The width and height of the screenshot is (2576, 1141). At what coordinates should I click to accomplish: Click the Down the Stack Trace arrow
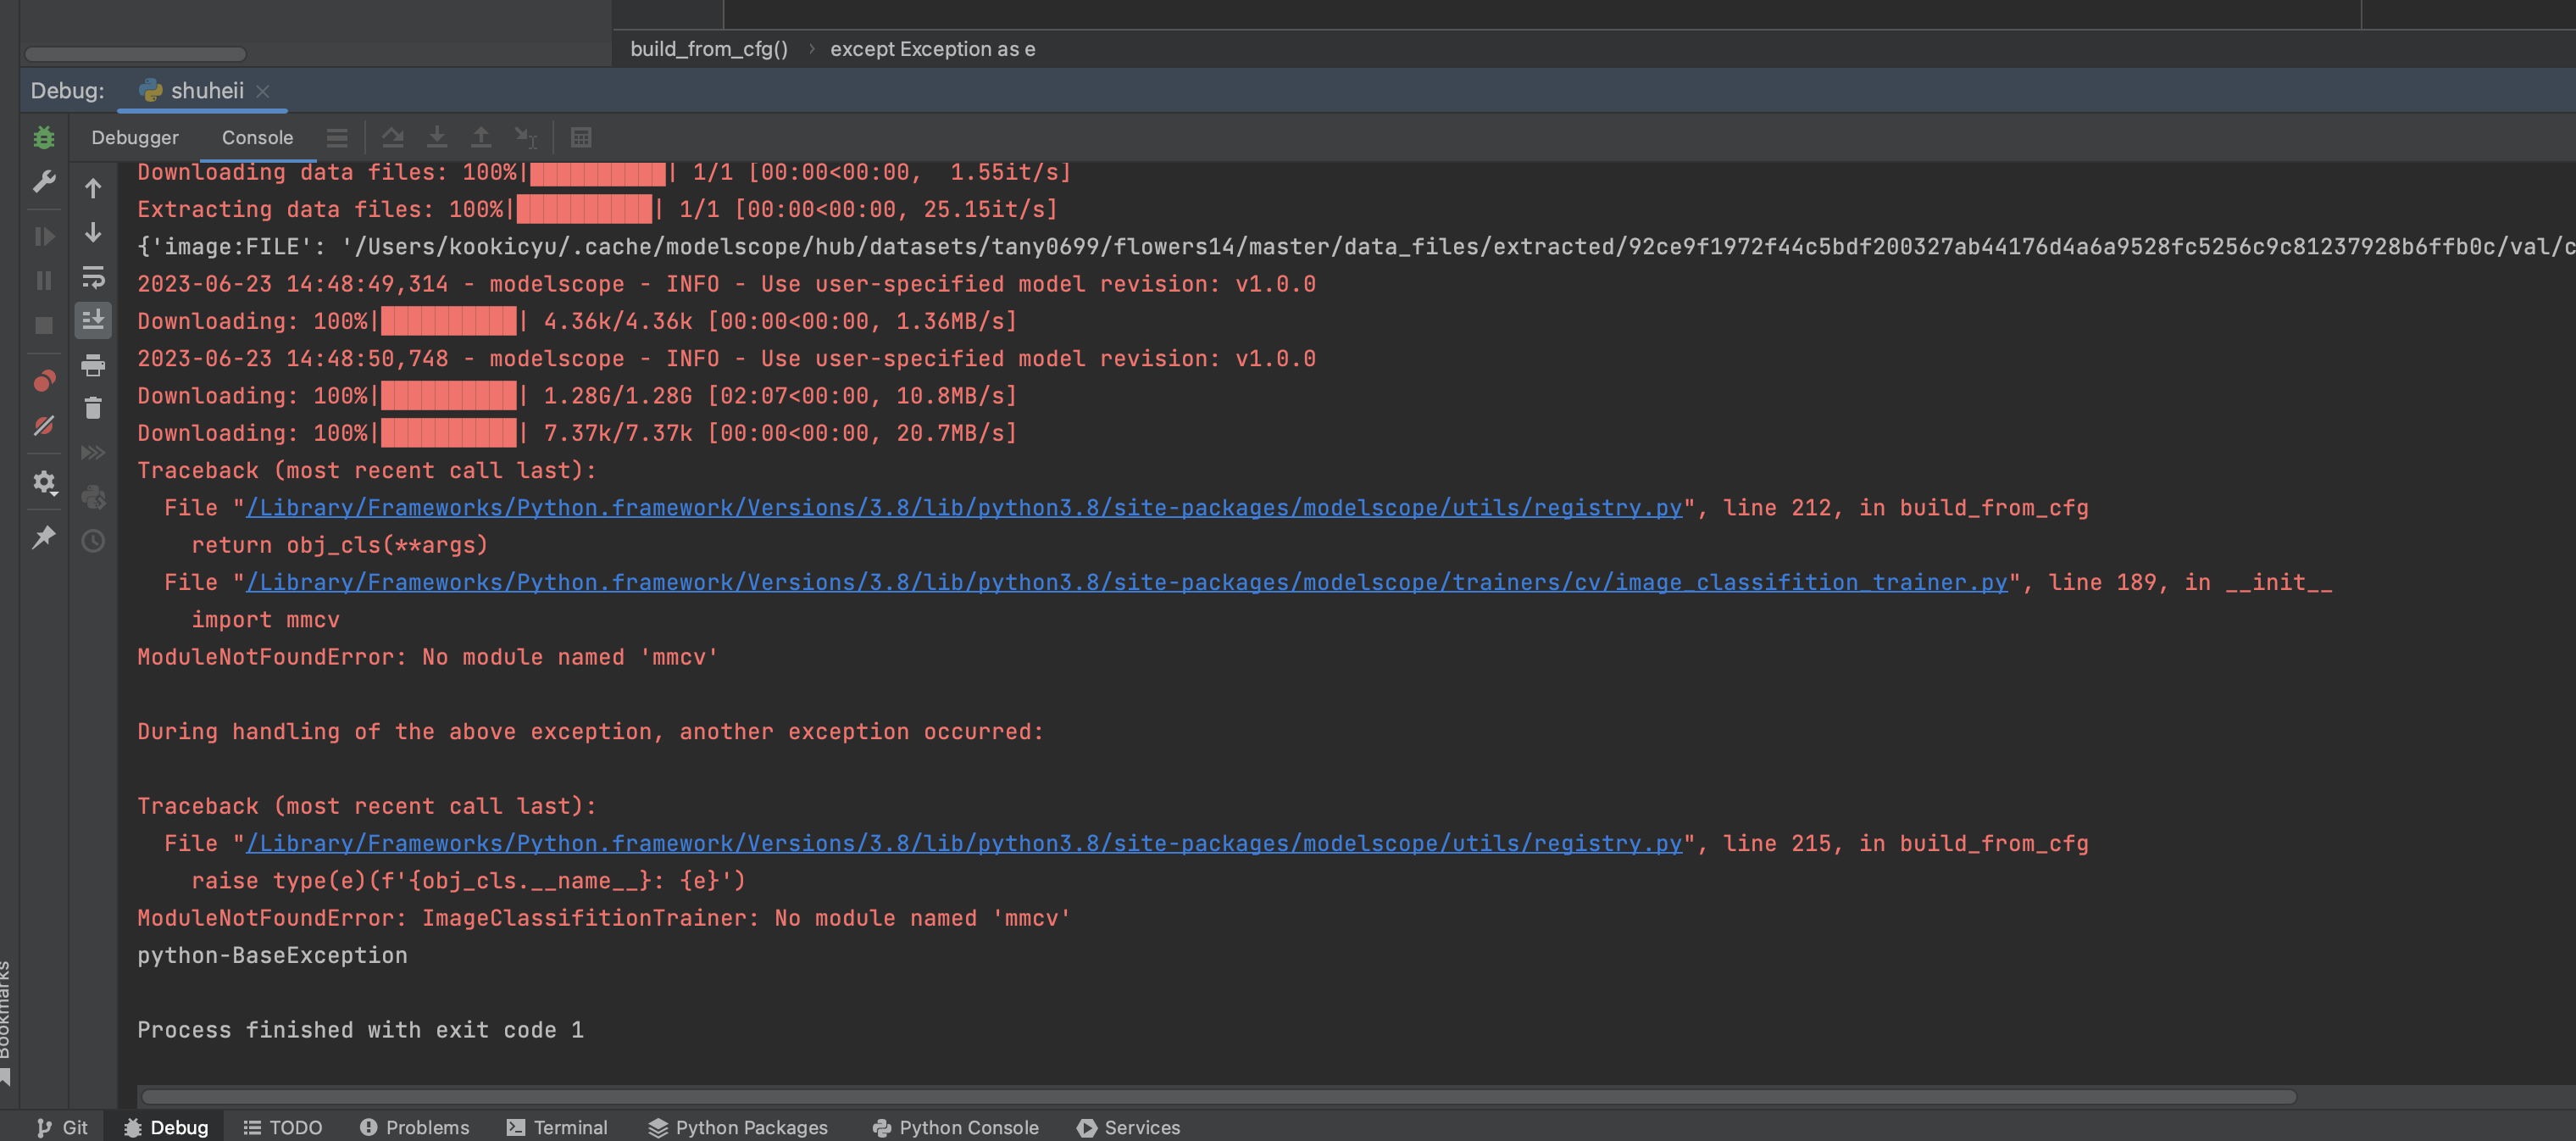pos(93,233)
